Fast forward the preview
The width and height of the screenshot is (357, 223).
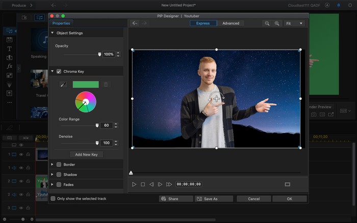169,184
